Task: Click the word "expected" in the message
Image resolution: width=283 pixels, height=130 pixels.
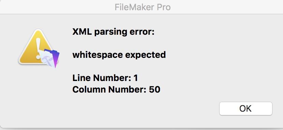Action: [x=146, y=55]
